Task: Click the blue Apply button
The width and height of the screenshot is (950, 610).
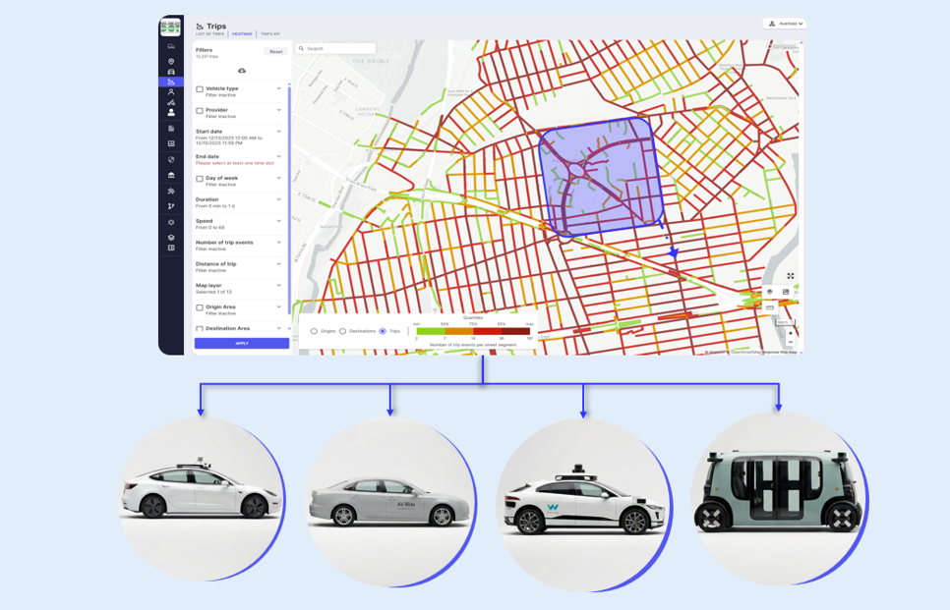Action: pyautogui.click(x=242, y=344)
